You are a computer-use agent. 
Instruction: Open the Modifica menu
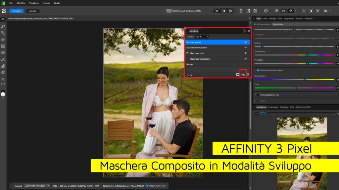(21, 3)
